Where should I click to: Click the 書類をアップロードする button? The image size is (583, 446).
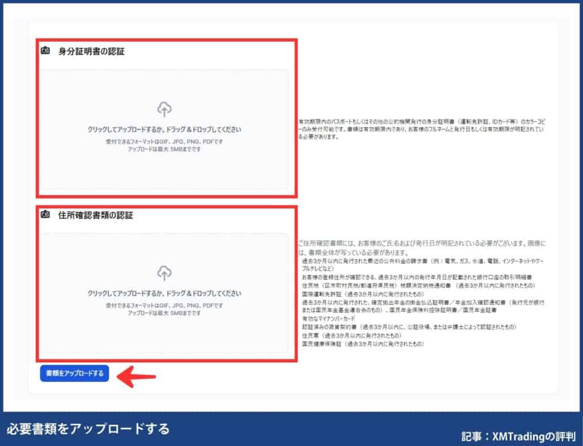click(x=75, y=373)
